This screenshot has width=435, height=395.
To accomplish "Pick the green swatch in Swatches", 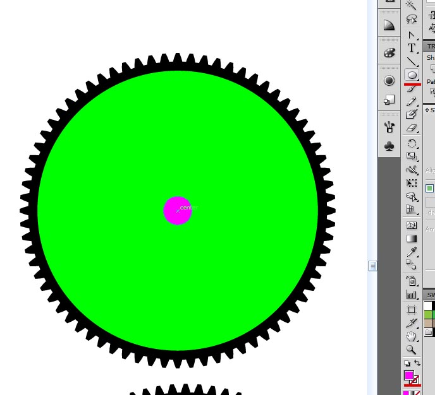I will (428, 314).
